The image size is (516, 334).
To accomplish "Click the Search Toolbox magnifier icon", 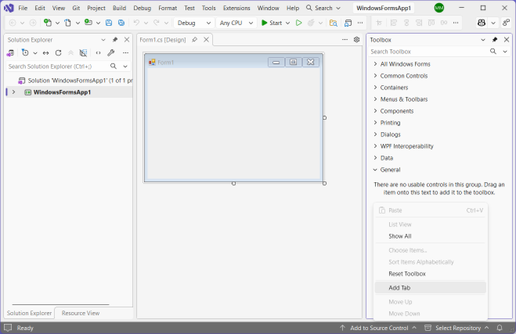I will click(493, 52).
